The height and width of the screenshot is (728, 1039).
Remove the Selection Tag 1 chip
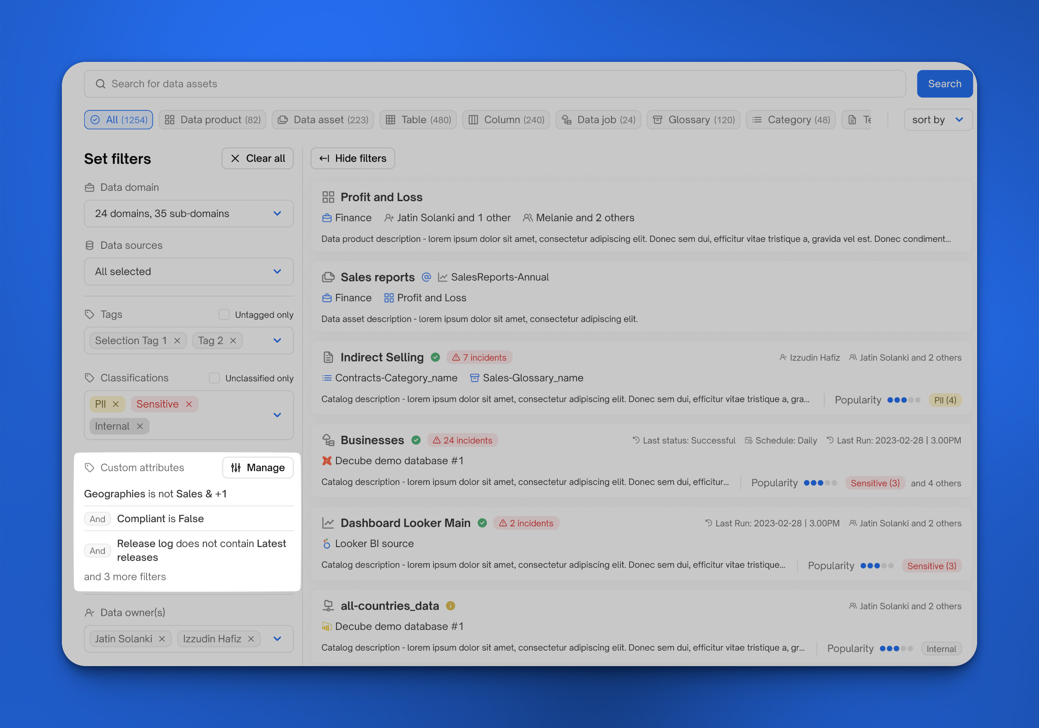177,341
